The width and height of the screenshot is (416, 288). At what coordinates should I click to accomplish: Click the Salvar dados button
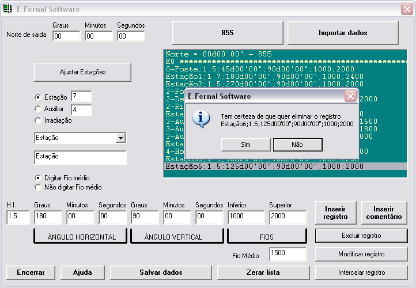(161, 272)
